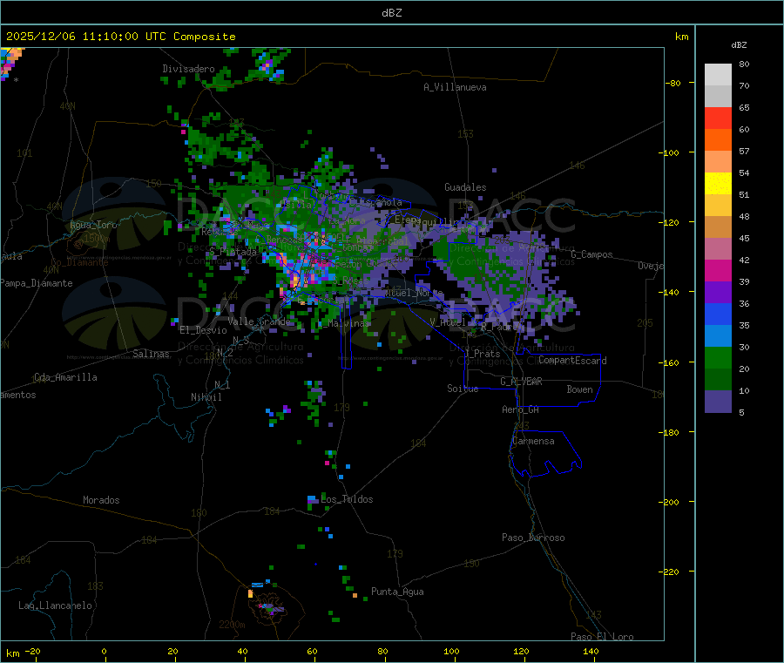Click the '100' tick on bottom axis
Viewport: 784px width, 663px height.
point(451,651)
